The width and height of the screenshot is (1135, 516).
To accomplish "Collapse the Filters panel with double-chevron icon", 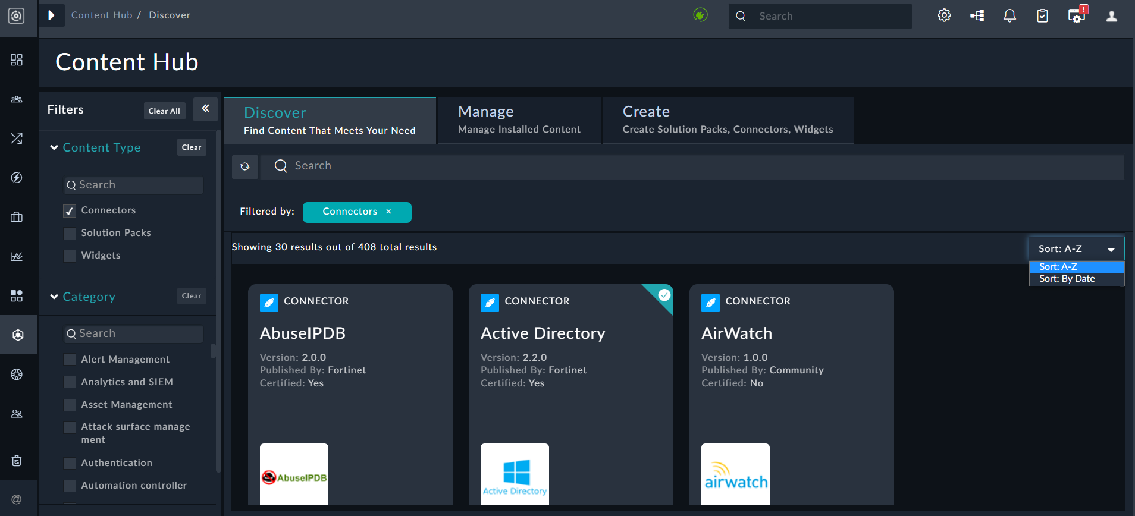I will coord(205,109).
